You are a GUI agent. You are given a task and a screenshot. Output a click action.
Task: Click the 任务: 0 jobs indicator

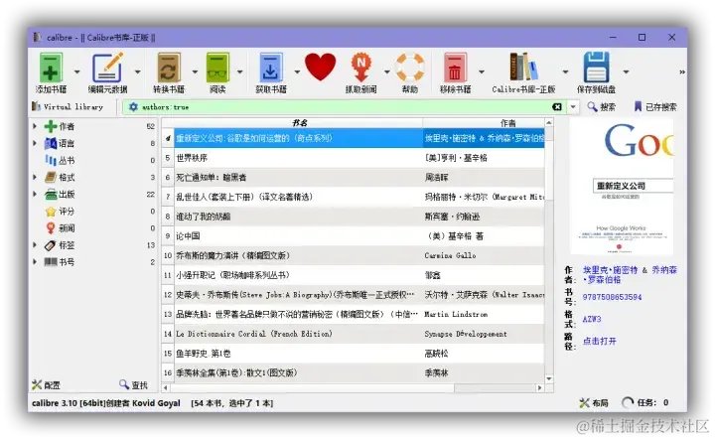[645, 402]
